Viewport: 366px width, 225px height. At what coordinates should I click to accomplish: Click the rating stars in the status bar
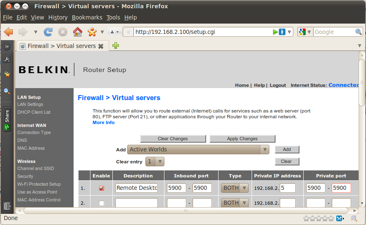(318, 218)
